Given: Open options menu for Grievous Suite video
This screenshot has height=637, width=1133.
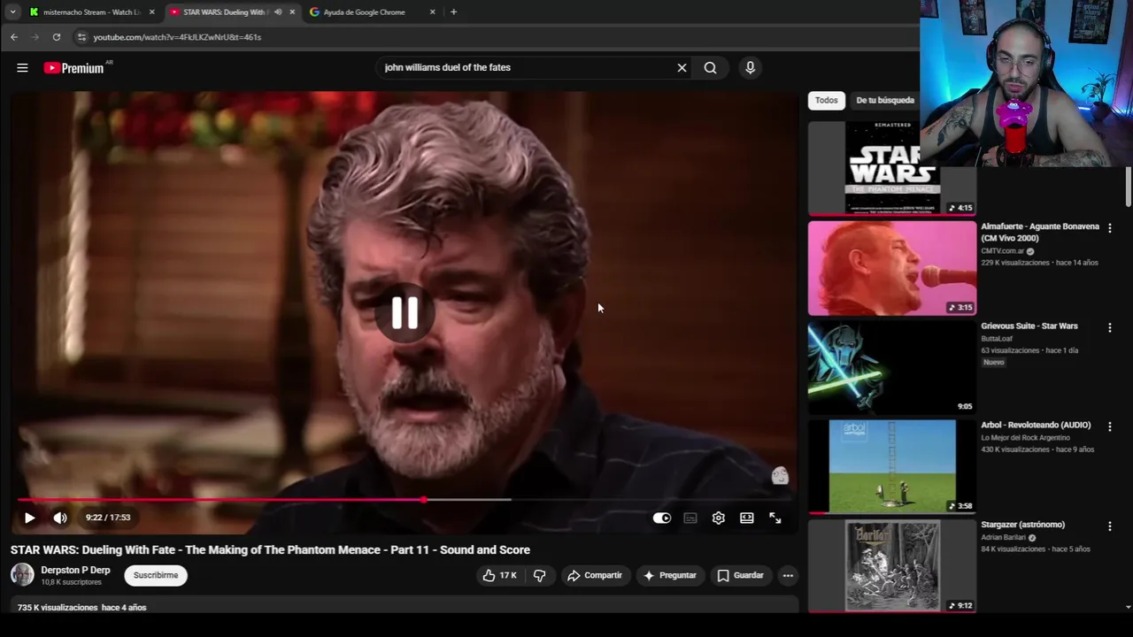Looking at the screenshot, I should (1109, 327).
